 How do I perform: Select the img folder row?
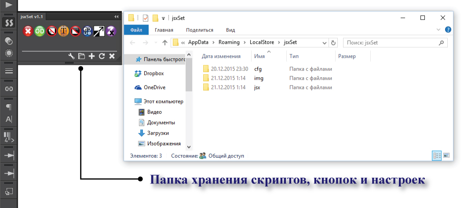(268, 78)
